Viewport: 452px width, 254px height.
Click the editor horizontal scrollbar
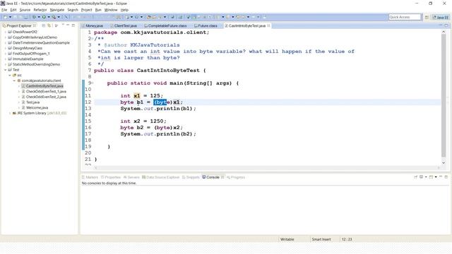(x=268, y=168)
